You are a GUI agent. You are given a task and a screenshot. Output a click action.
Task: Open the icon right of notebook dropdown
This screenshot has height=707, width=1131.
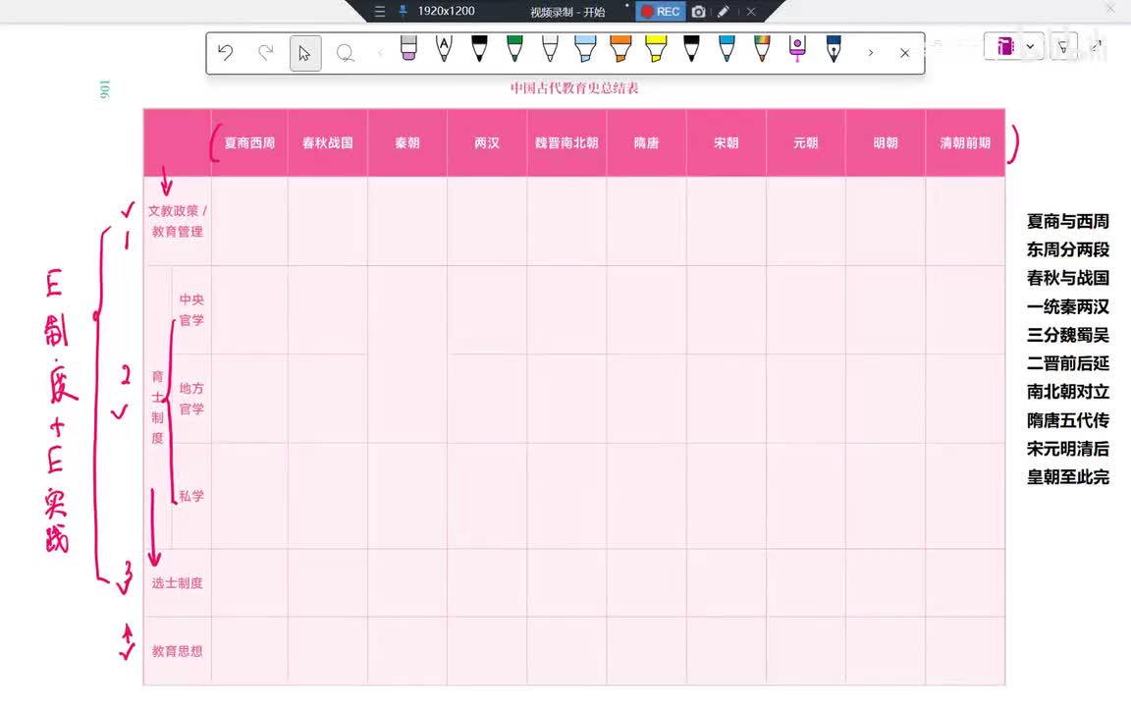point(1063,46)
